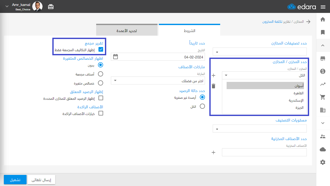Open the calendar date picker icon
Screen dimensions: 330x186
115,57
